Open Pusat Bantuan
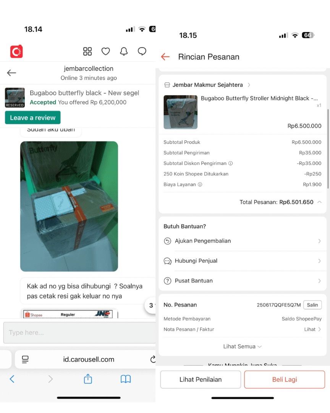330x413 pixels. tap(243, 281)
